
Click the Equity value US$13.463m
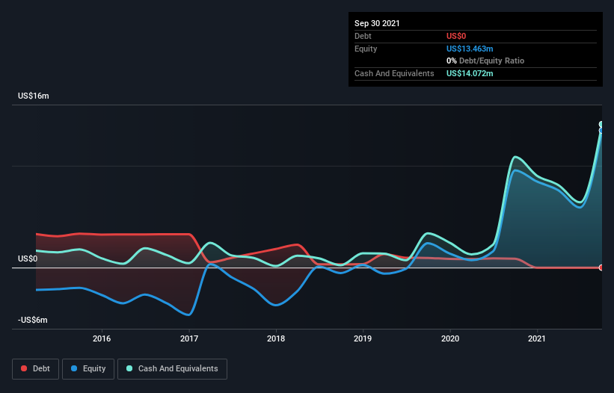pyautogui.click(x=470, y=49)
